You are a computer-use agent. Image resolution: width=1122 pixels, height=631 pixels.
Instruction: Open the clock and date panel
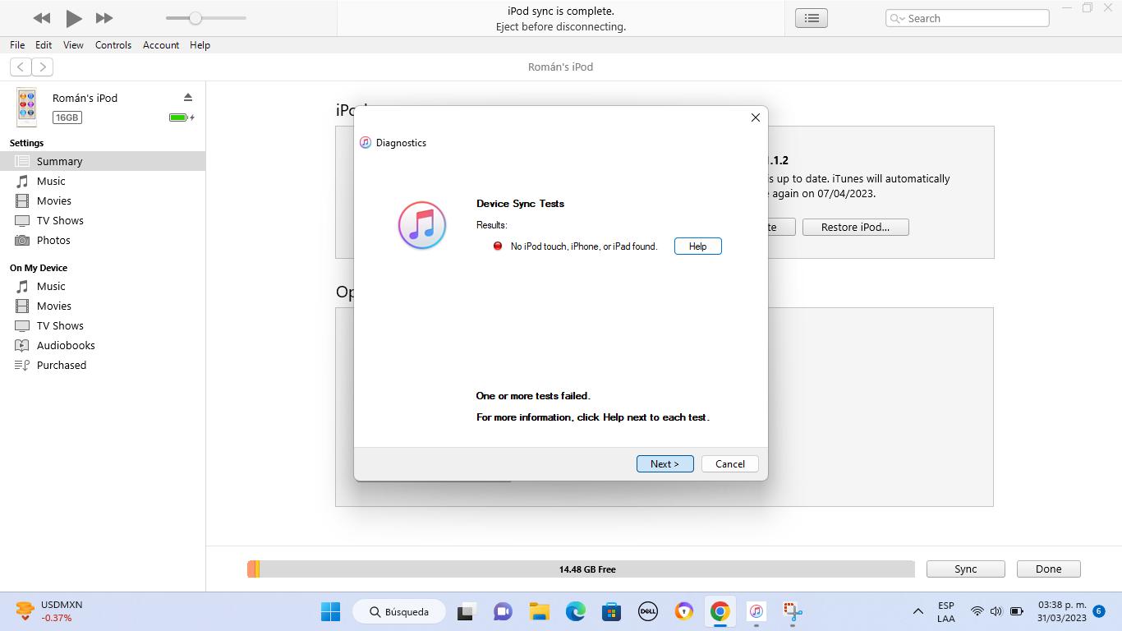pyautogui.click(x=1062, y=611)
